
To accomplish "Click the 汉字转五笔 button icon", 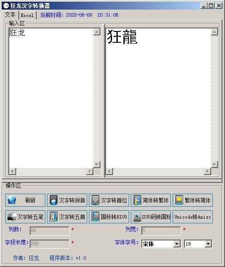I will pos(12,217).
